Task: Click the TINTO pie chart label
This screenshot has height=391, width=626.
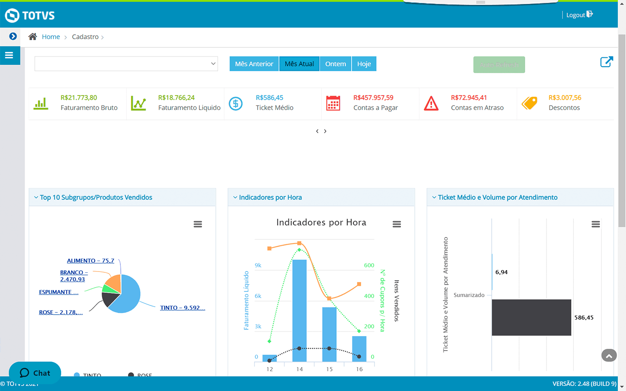Action: (182, 308)
